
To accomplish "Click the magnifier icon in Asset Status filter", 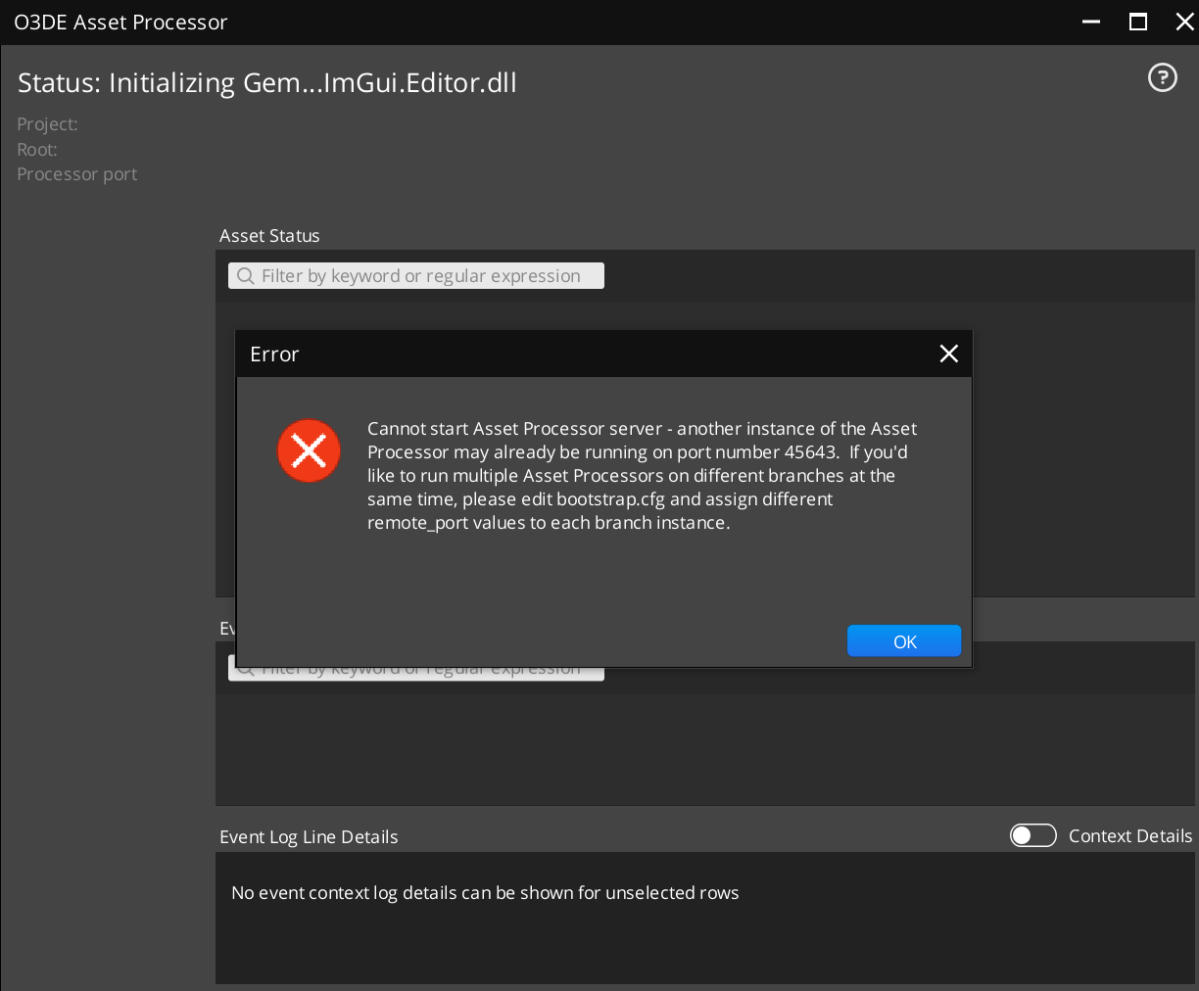I will 245,275.
